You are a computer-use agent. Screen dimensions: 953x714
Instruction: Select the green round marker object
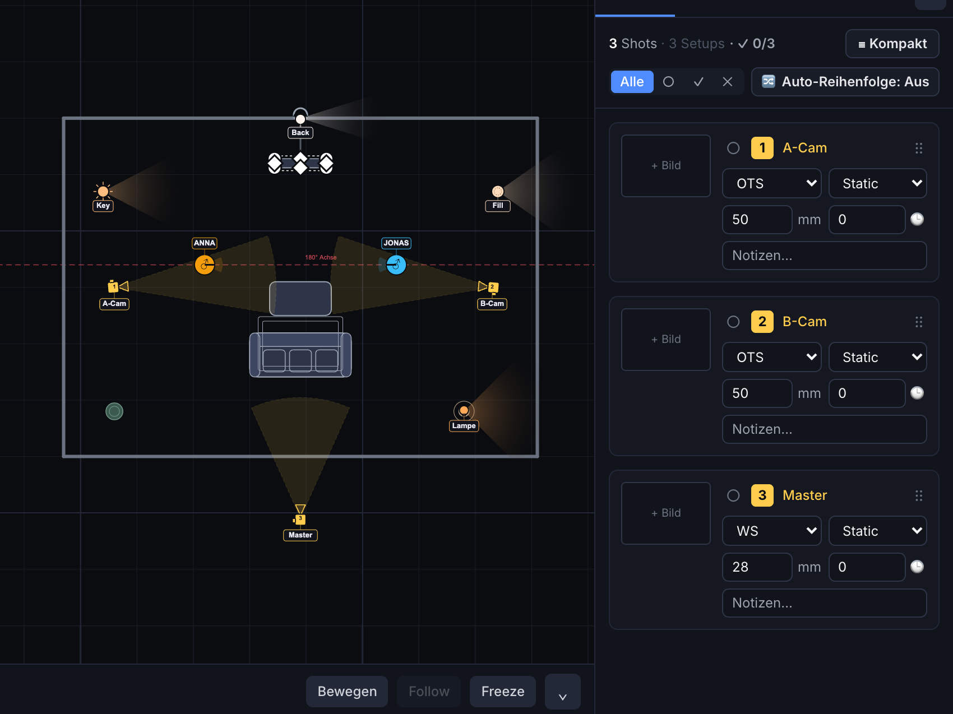coord(114,411)
